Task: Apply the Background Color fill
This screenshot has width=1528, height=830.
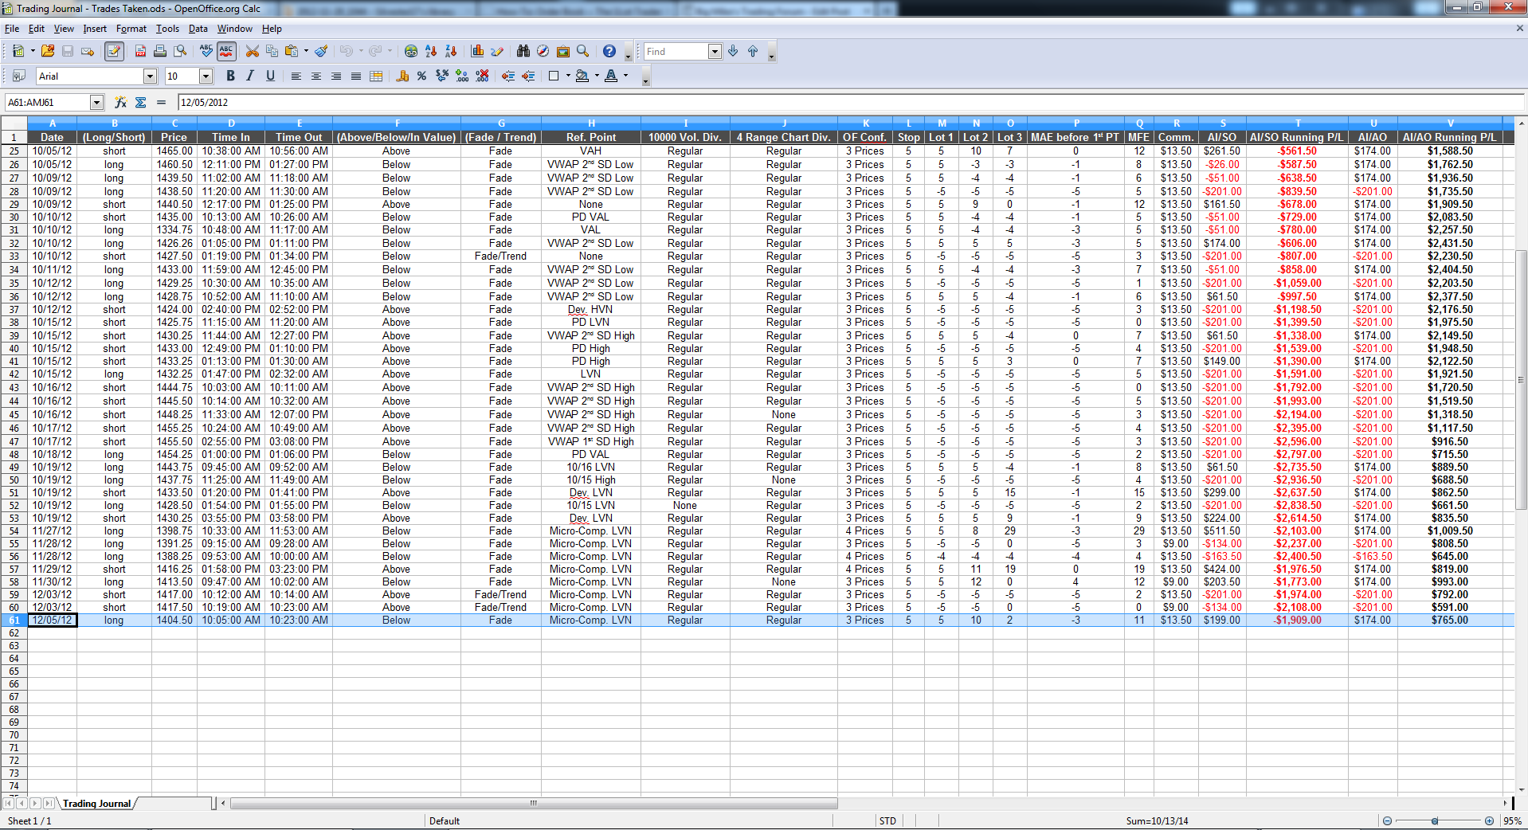Action: coord(582,76)
